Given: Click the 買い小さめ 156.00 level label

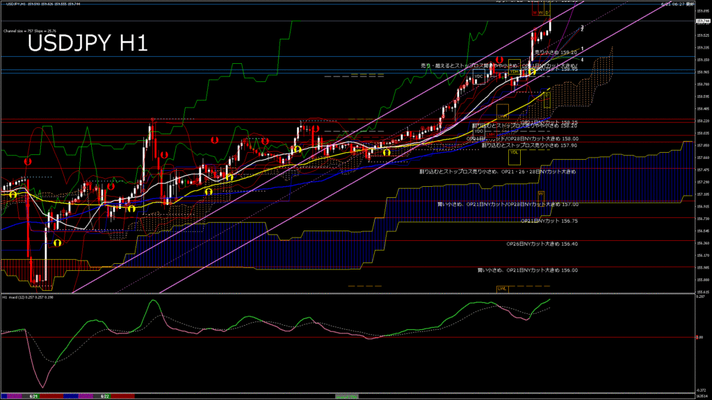Looking at the screenshot, I should (x=527, y=270).
